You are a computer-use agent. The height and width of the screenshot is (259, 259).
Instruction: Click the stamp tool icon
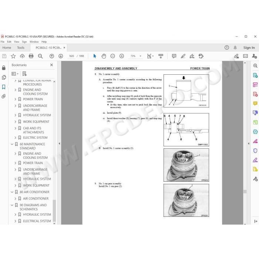point(201,56)
